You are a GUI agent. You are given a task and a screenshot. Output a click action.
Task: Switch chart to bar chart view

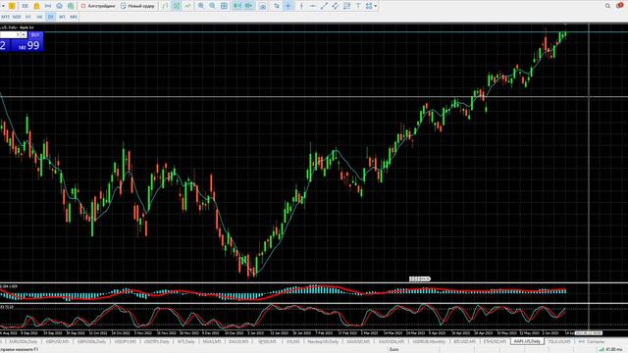165,6
